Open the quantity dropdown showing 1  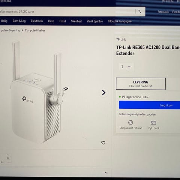point(126,66)
